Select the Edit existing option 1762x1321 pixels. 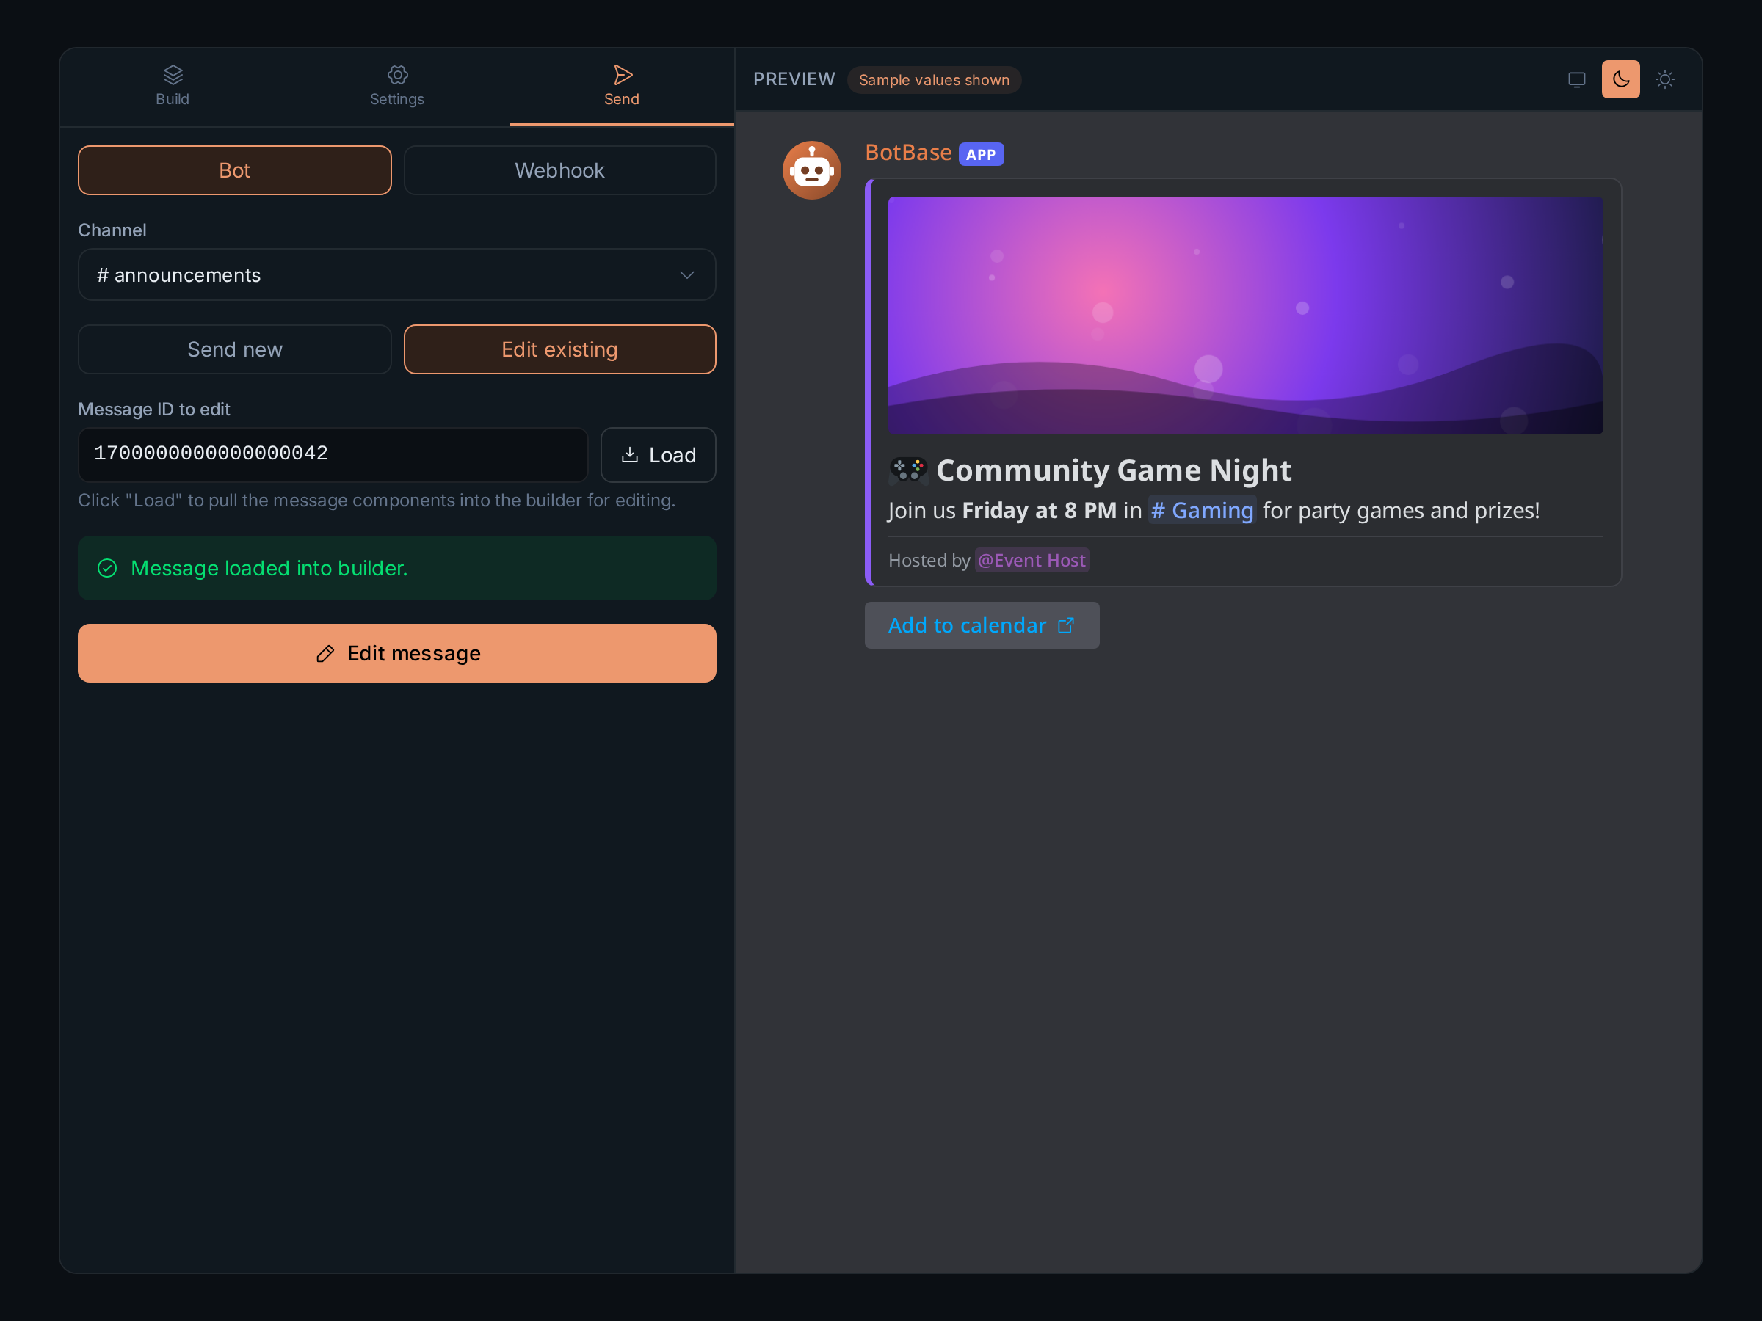click(560, 349)
